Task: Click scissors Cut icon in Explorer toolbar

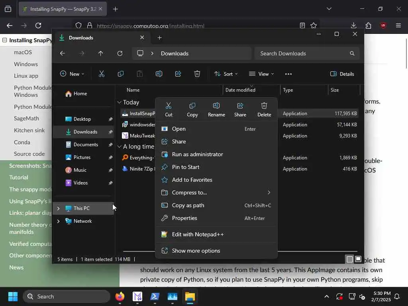Action: point(102,74)
